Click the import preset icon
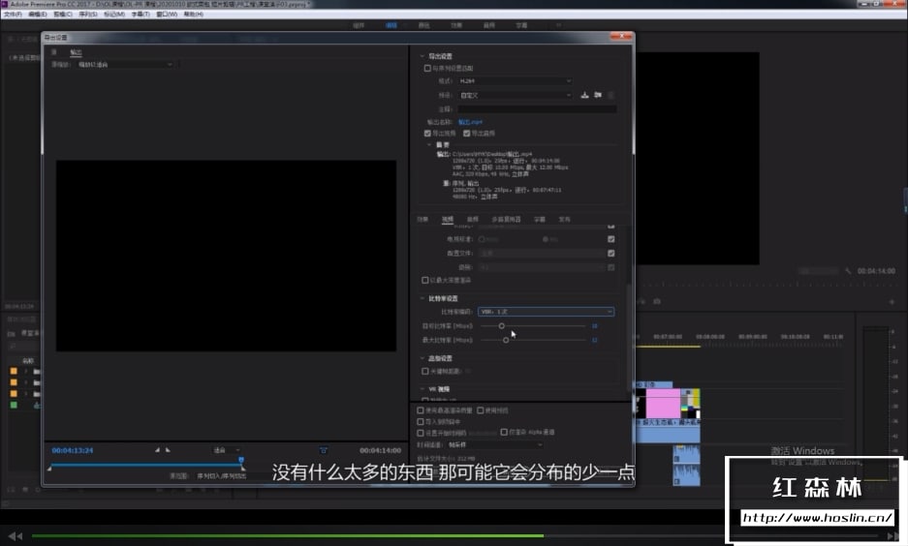 (x=598, y=95)
